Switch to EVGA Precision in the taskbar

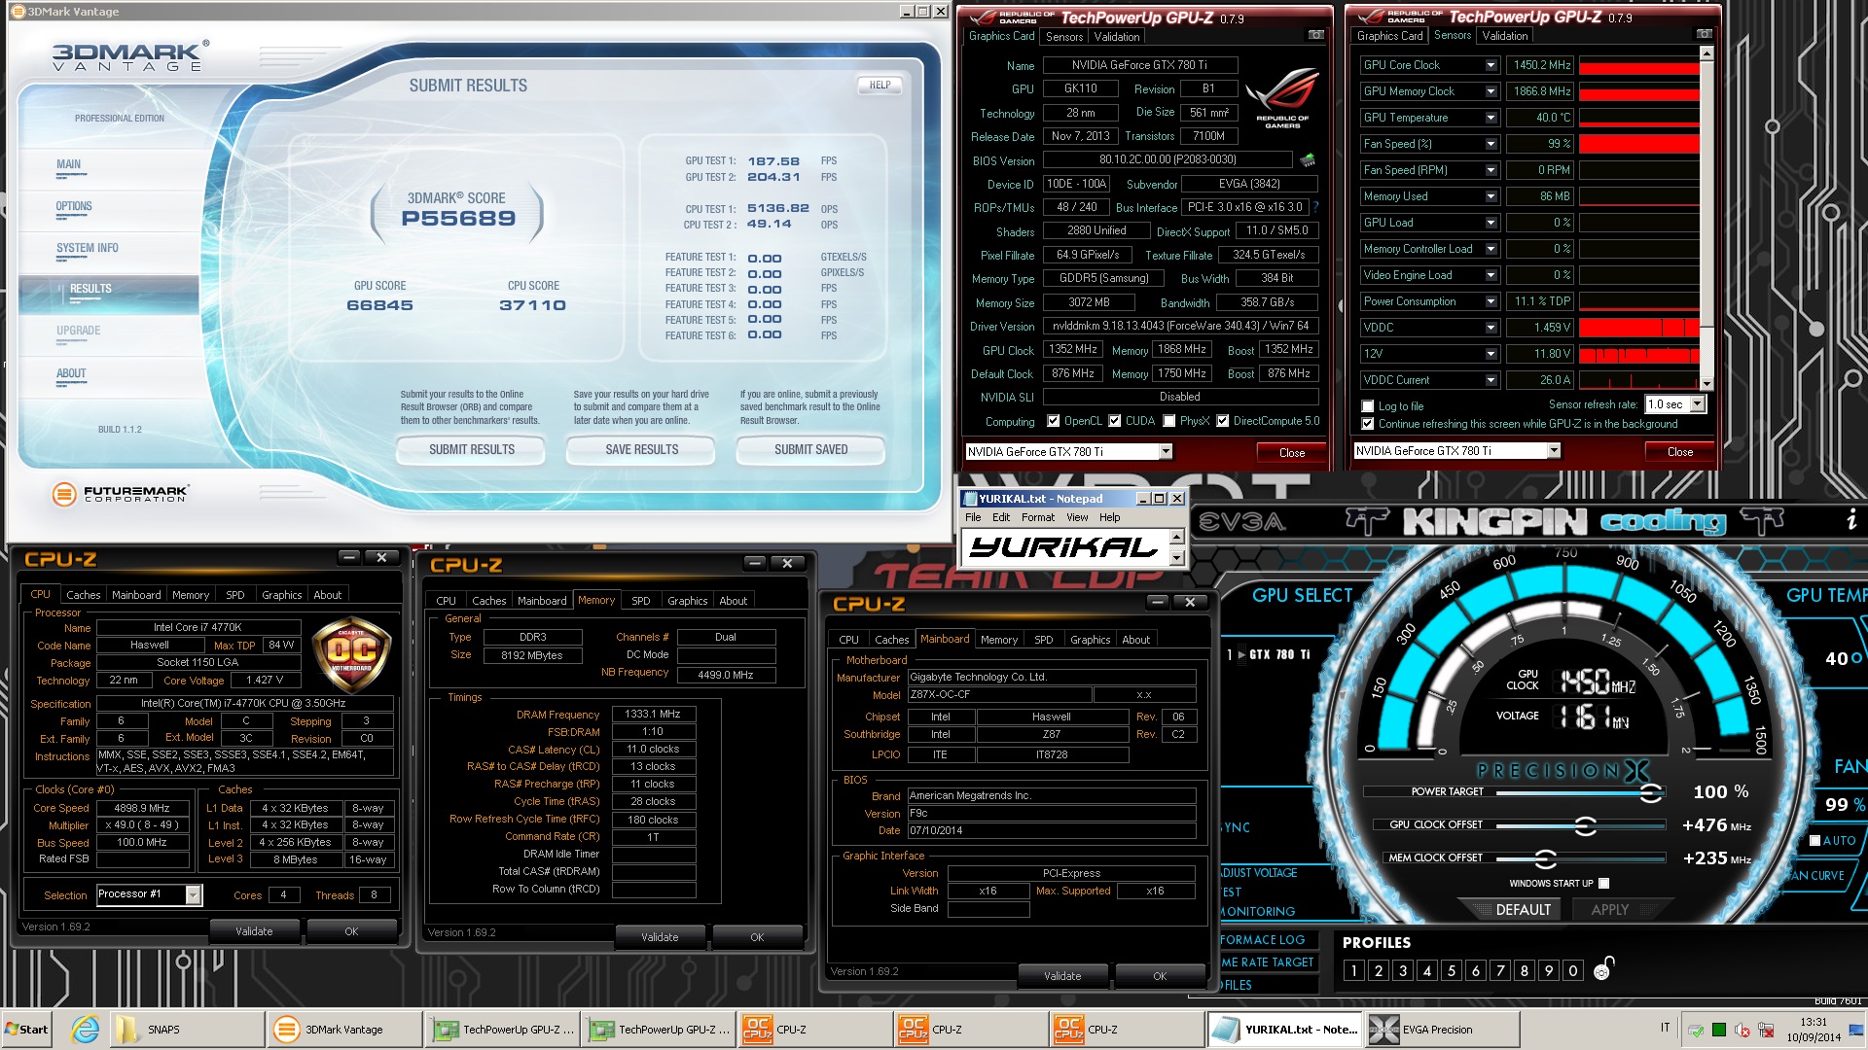pyautogui.click(x=1441, y=1029)
